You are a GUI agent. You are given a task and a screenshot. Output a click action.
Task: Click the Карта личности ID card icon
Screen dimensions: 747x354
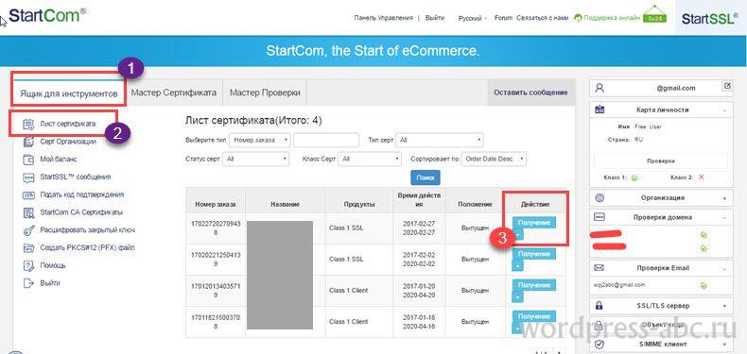(599, 110)
